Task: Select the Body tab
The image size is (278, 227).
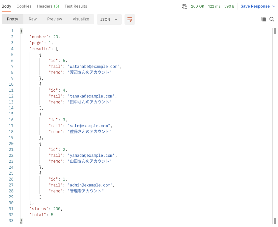Action: (6, 6)
